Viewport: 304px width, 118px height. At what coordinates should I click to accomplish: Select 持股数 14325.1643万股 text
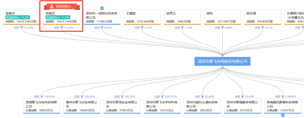21,21
